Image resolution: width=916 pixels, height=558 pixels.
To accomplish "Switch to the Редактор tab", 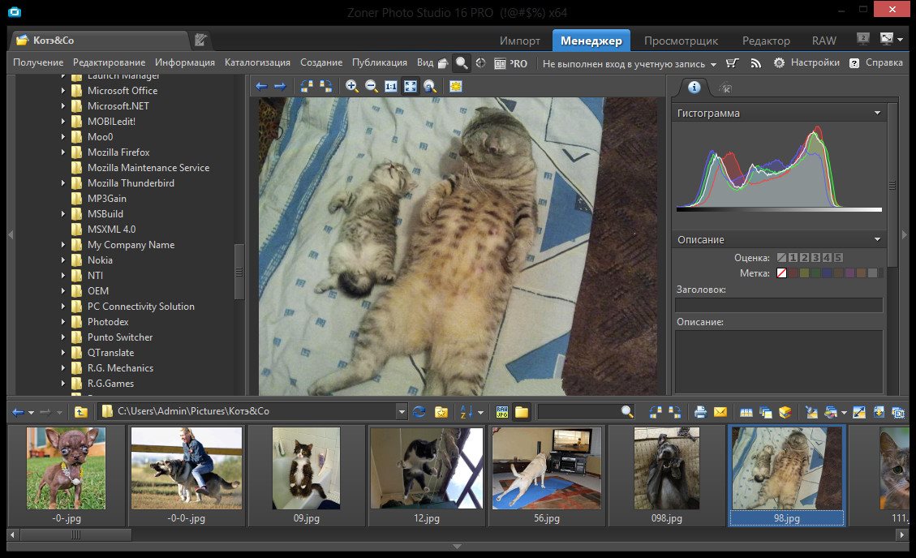I will pyautogui.click(x=765, y=41).
